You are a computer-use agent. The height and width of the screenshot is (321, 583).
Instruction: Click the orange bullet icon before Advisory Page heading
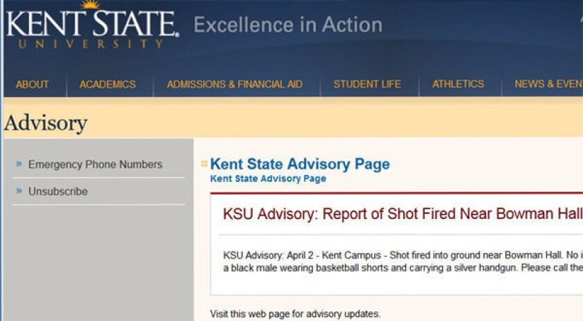click(204, 164)
